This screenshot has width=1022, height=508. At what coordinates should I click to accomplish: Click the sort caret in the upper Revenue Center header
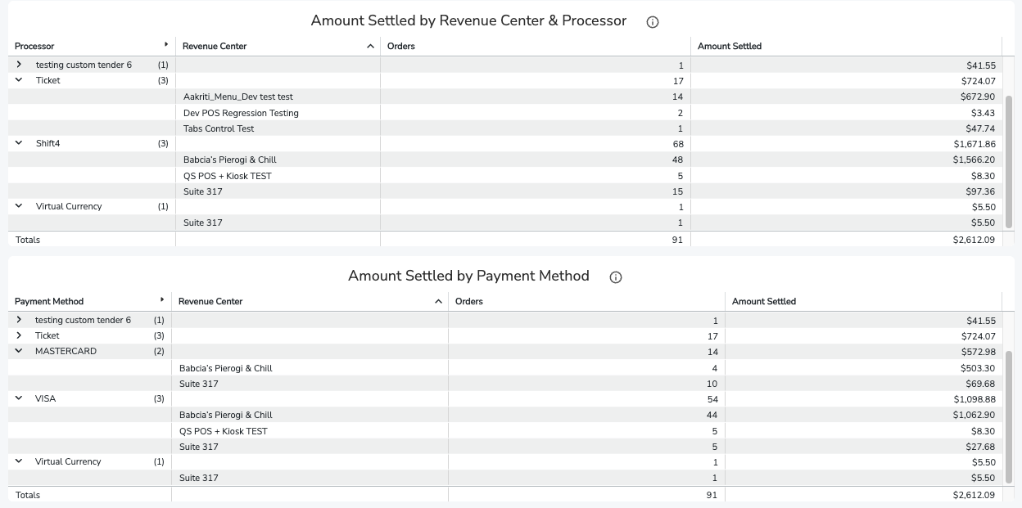coord(371,47)
